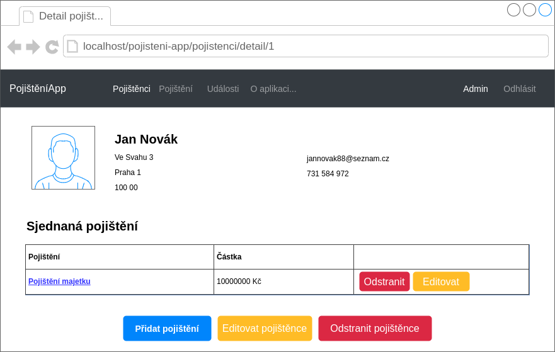
Task: Open the Pojištění navbar item
Action: tap(176, 89)
